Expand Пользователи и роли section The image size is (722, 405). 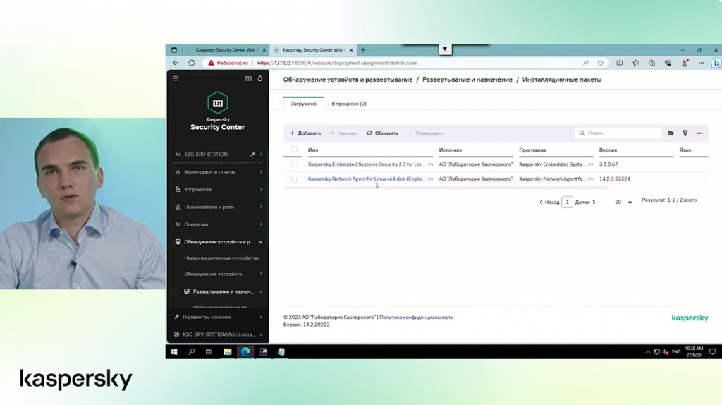(x=219, y=207)
